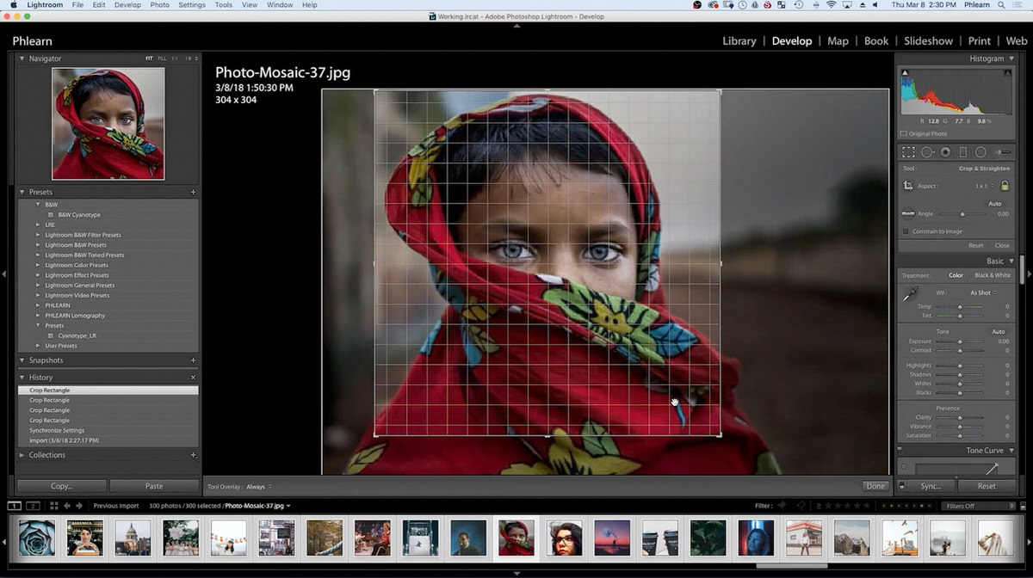Click the Crop Overlay tool icon
Screen dimensions: 1033x578
pyautogui.click(x=909, y=152)
